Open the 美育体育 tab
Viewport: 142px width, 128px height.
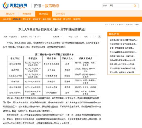27,14
